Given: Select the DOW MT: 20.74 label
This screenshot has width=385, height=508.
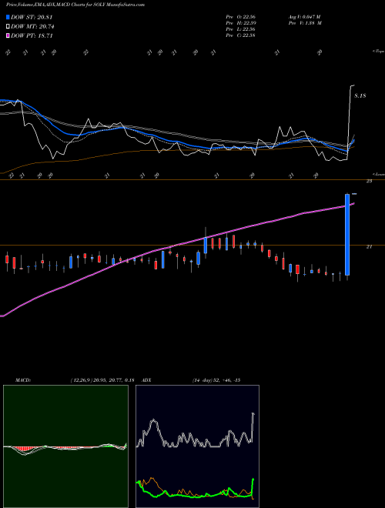Looking at the screenshot, I should click(x=32, y=27).
